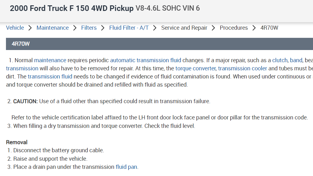Viewport: 313px width, 176px height.
Task: Open the Maintenance breadcrumb
Action: point(53,28)
